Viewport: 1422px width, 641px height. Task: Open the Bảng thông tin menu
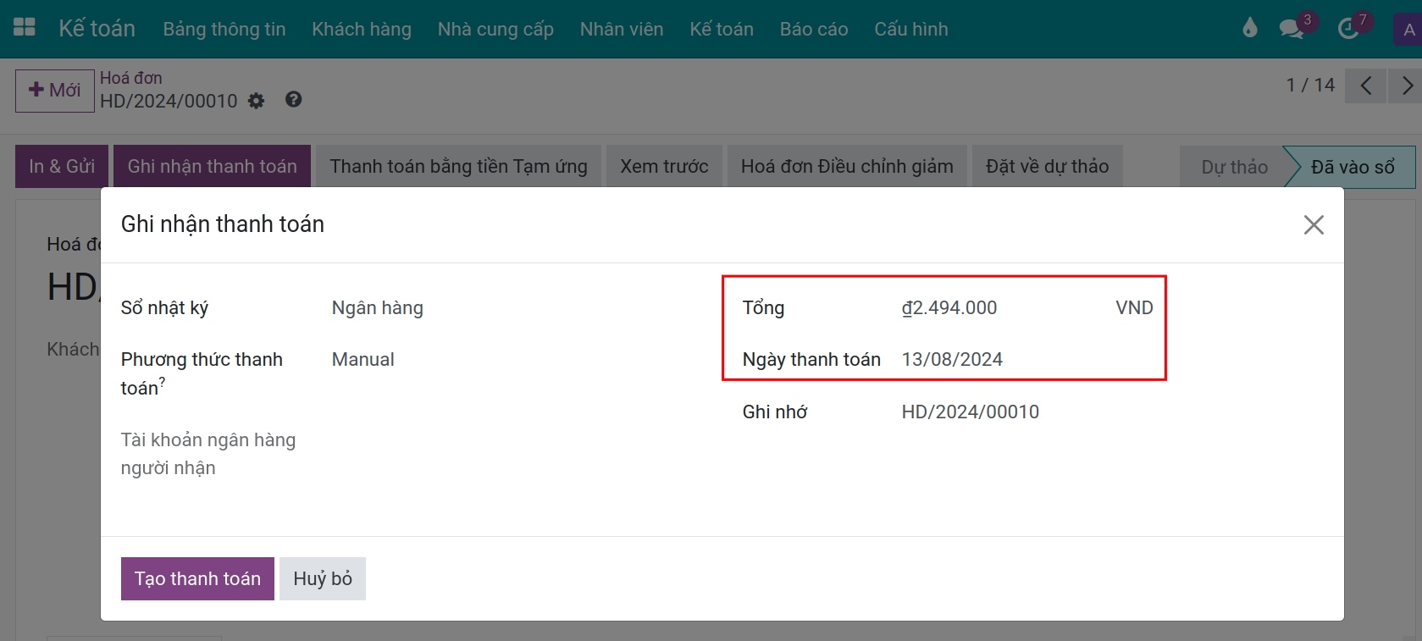pyautogui.click(x=224, y=29)
